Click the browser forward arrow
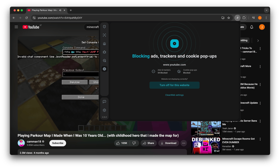The height and width of the screenshot is (168, 280). pyautogui.click(x=20, y=18)
